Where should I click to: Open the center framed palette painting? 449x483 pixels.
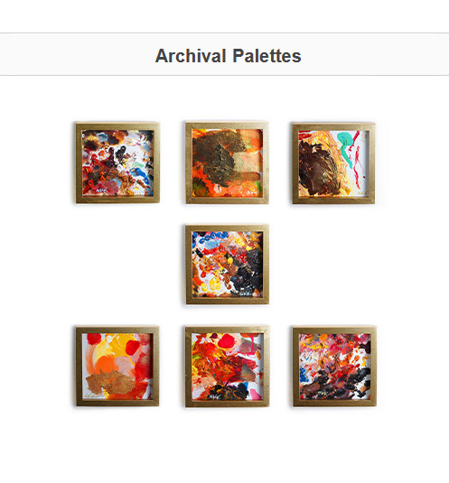click(227, 265)
